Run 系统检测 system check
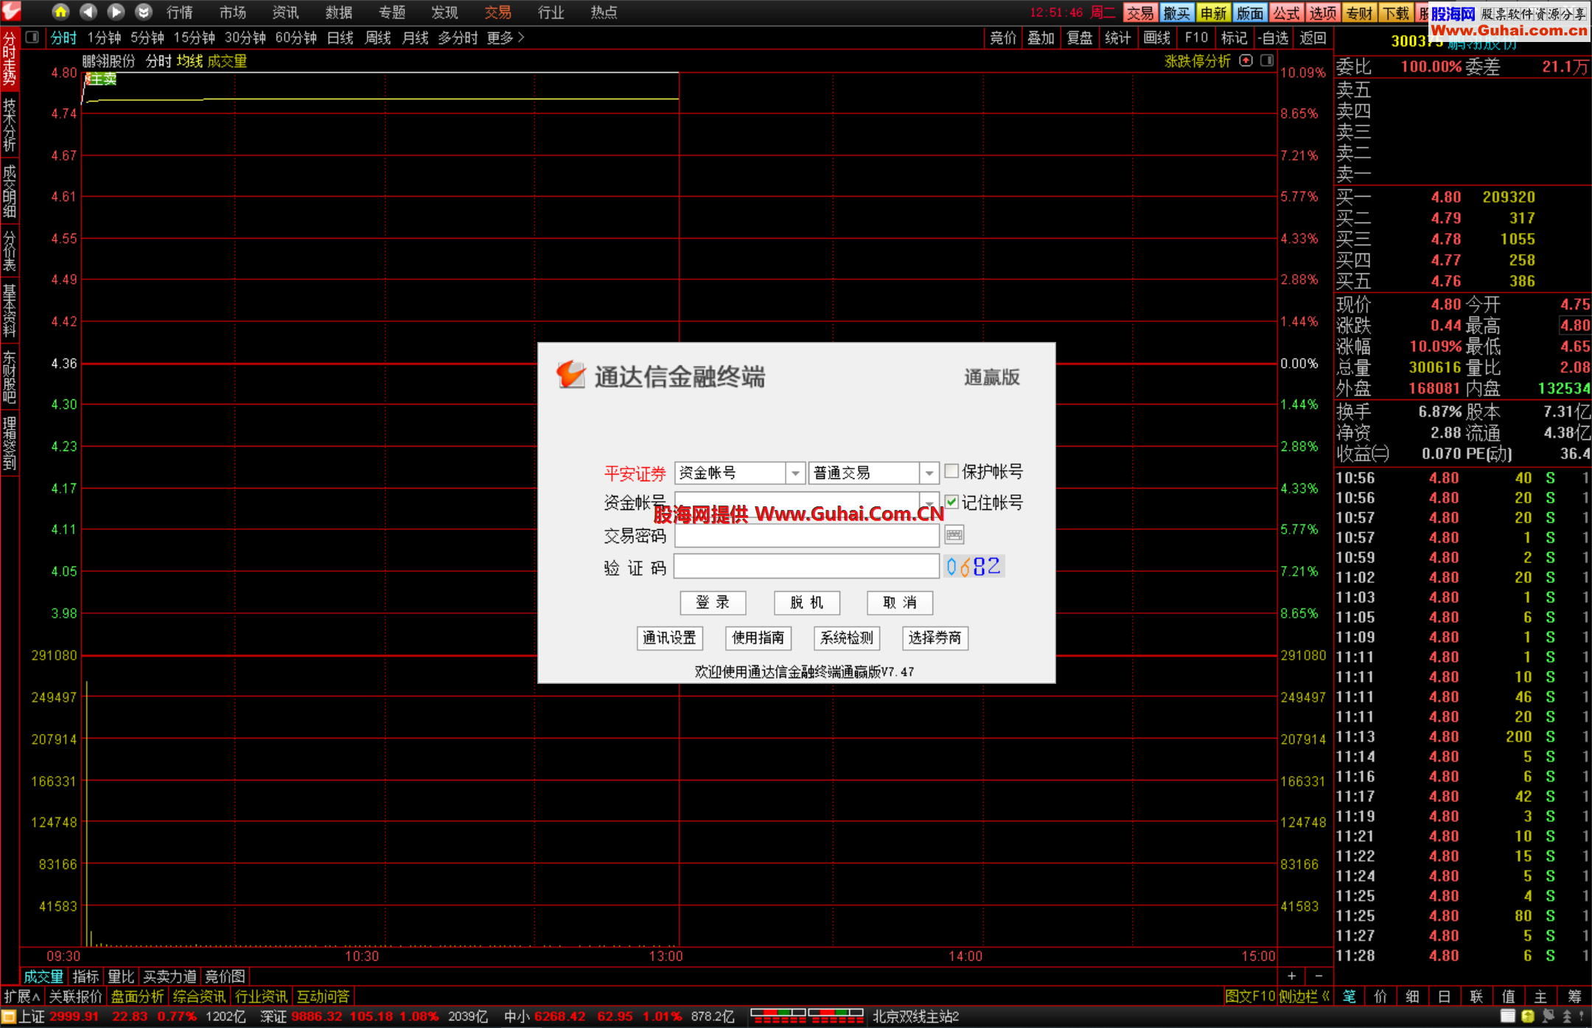Screen dimensions: 1592x1028 [847, 638]
